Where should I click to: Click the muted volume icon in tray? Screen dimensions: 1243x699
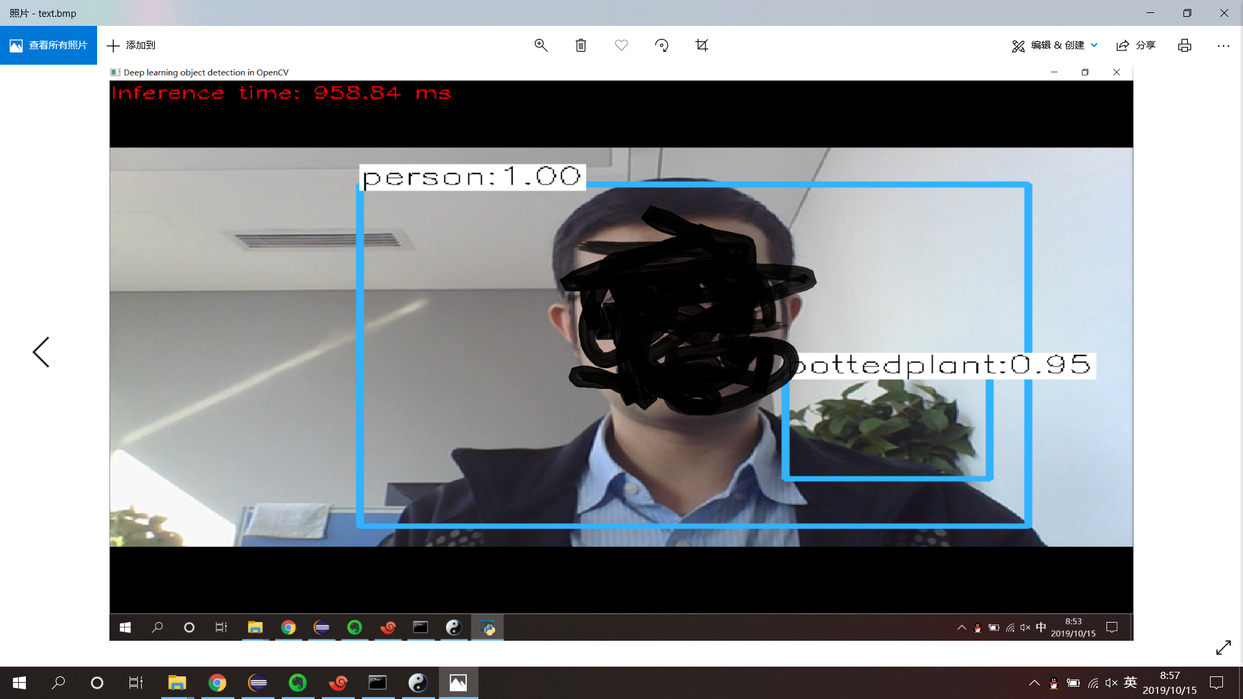(1111, 683)
